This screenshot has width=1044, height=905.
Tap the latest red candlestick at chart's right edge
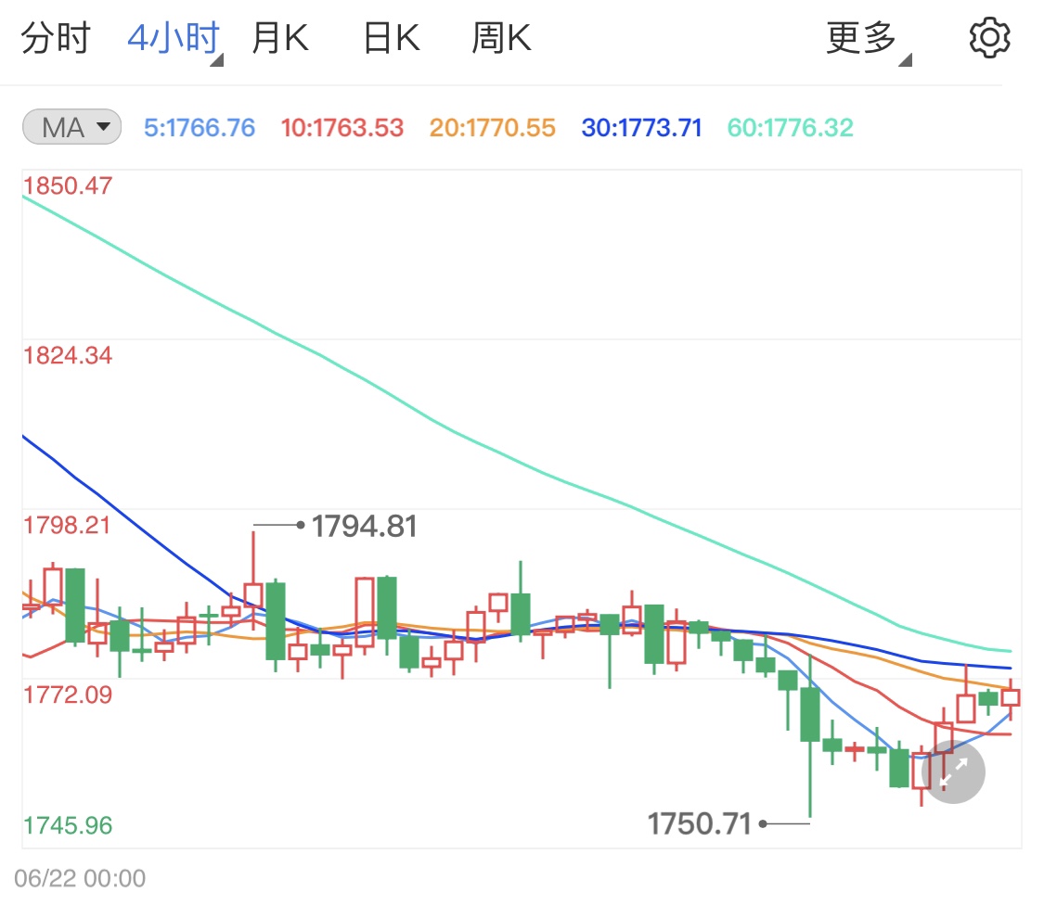[x=1011, y=698]
